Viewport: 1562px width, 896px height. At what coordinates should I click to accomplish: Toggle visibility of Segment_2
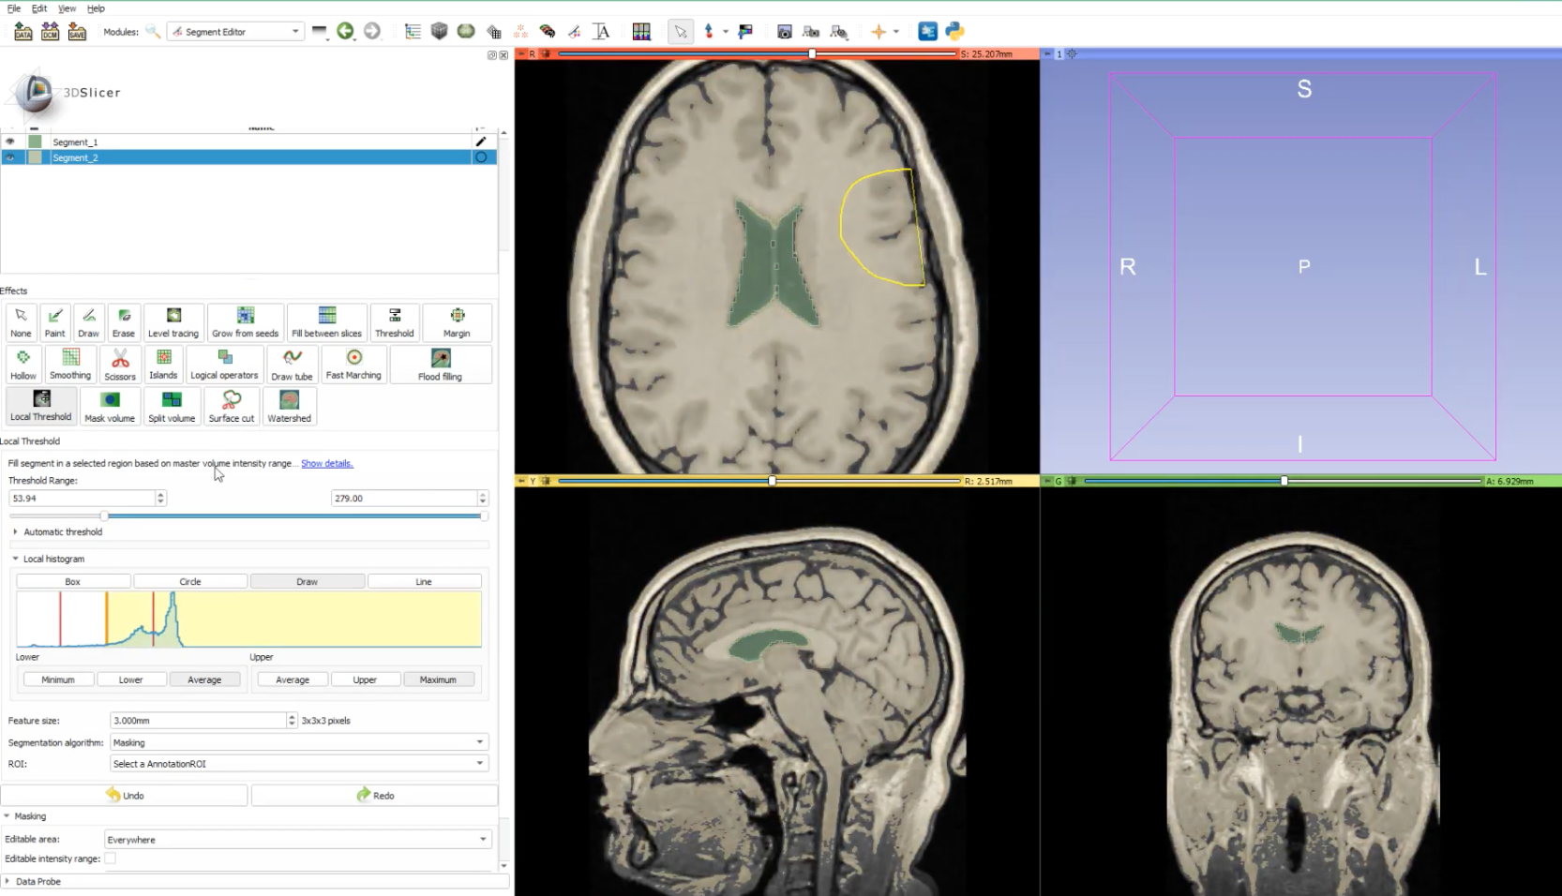point(10,157)
